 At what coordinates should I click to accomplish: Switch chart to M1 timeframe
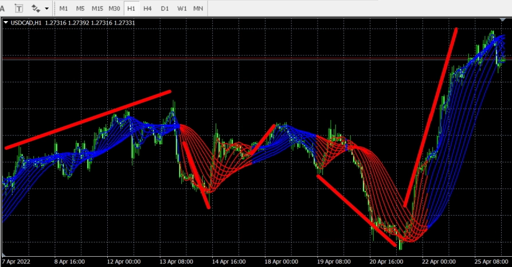[x=64, y=9]
